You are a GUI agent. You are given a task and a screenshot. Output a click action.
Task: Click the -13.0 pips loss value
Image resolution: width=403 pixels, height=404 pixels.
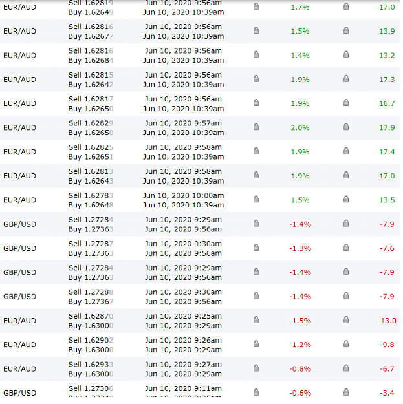pyautogui.click(x=387, y=321)
